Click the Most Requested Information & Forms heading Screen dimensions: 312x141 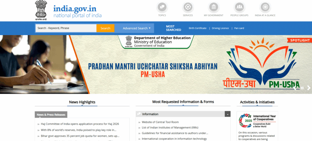coord(183,102)
